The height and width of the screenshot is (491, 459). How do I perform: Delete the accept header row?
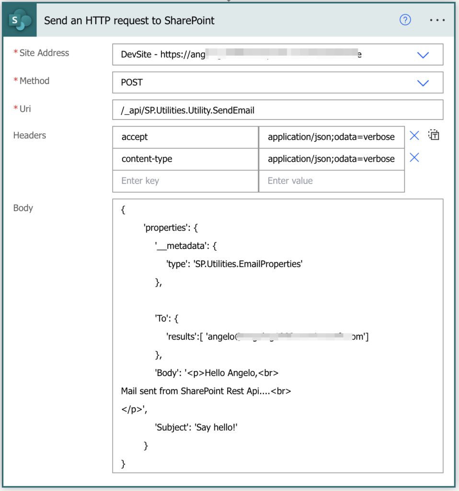tap(414, 136)
